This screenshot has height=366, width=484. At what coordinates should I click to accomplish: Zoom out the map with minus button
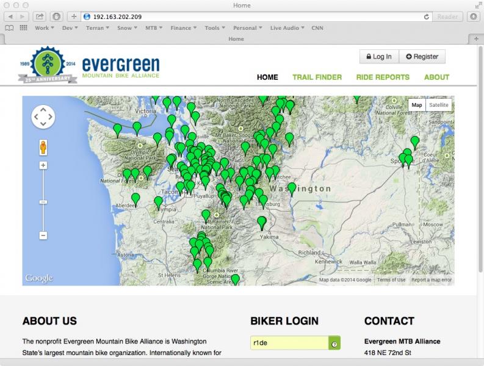point(43,235)
